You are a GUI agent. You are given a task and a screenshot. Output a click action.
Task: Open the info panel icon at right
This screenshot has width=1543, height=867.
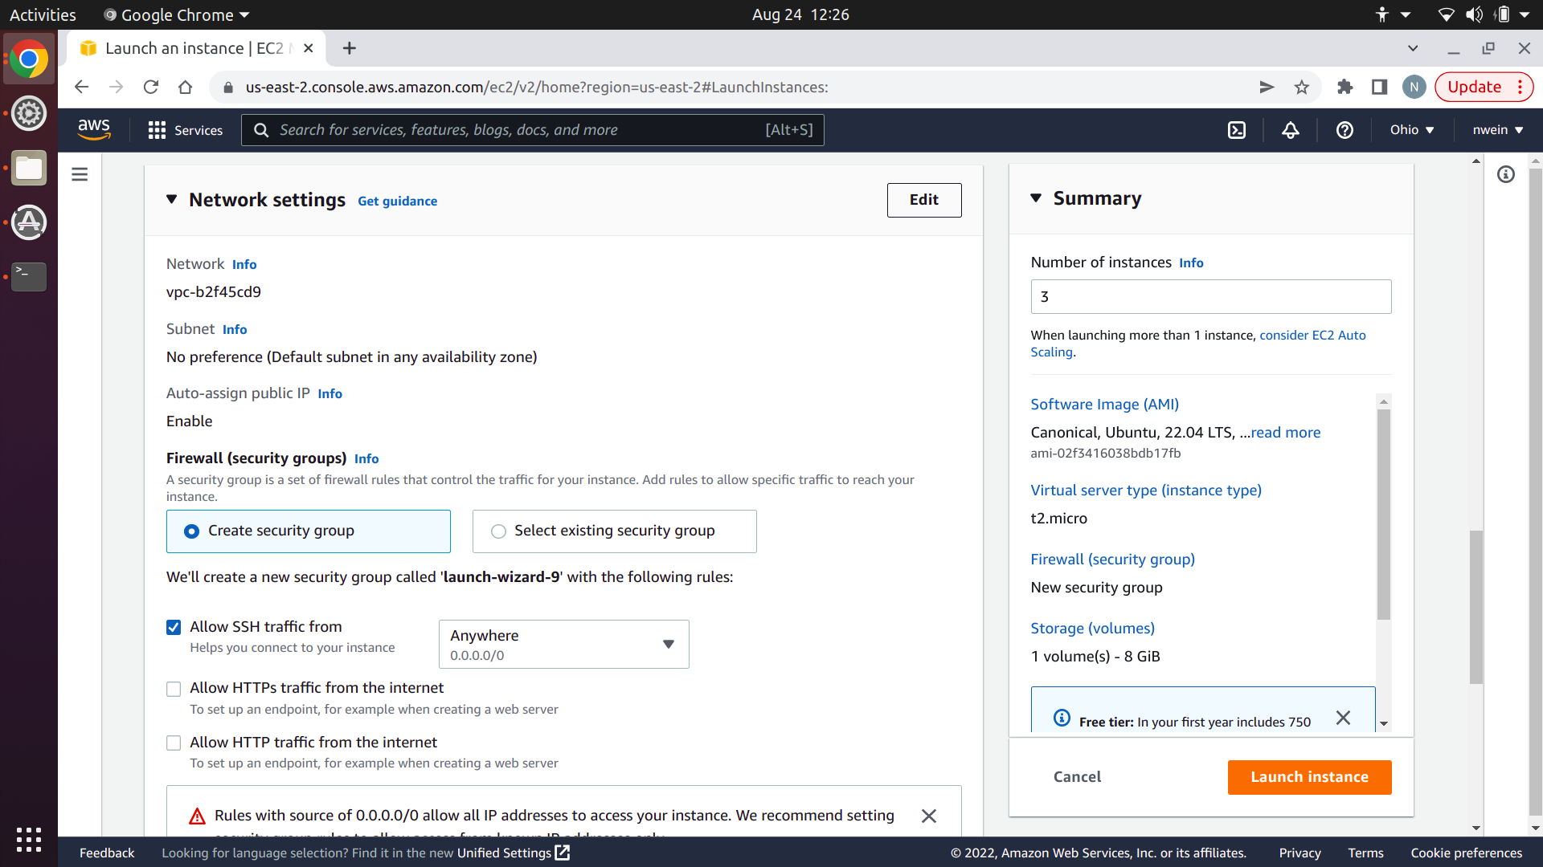point(1506,174)
